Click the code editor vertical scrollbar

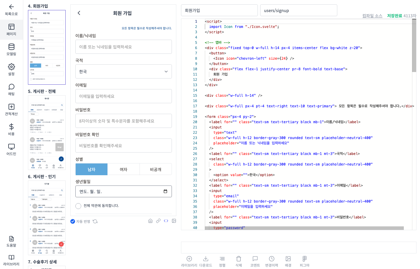tap(414, 46)
